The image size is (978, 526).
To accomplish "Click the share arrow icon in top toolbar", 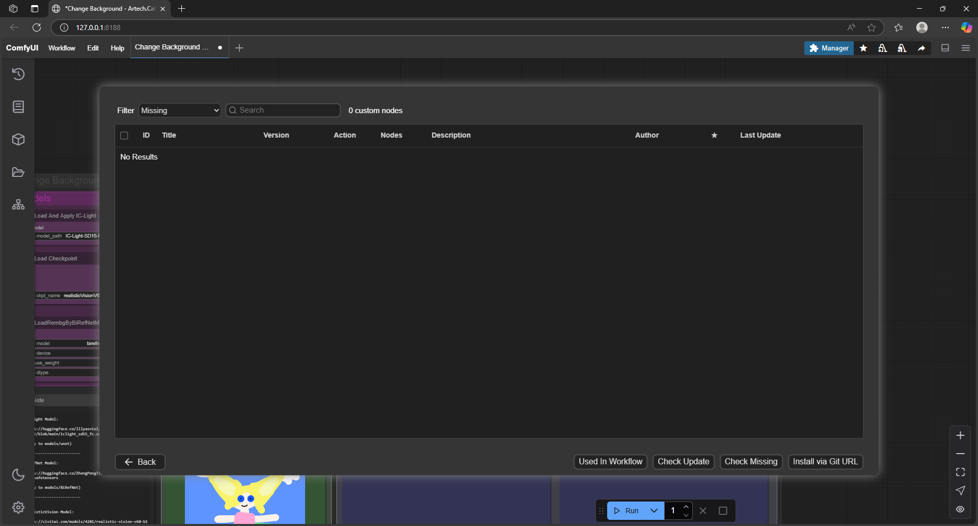I will tap(921, 48).
